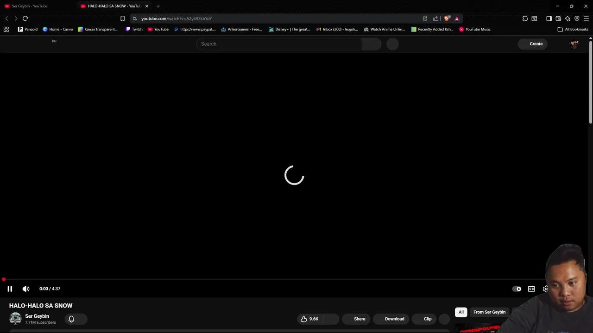This screenshot has width=593, height=333.
Task: Click the 7.71M subscribers text
Action: click(40, 322)
